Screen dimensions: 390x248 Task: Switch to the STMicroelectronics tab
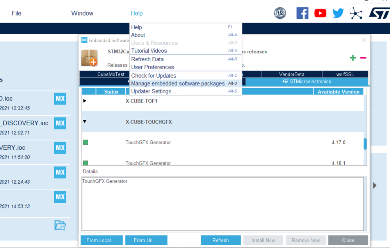point(307,81)
